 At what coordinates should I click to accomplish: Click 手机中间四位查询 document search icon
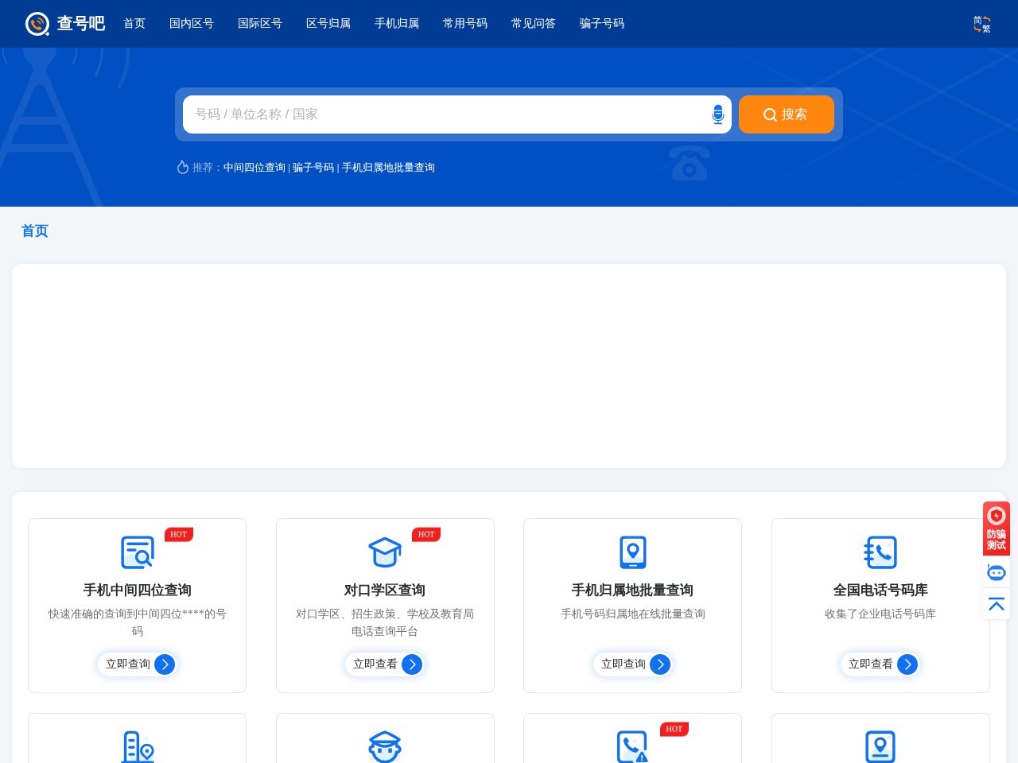pyautogui.click(x=138, y=552)
